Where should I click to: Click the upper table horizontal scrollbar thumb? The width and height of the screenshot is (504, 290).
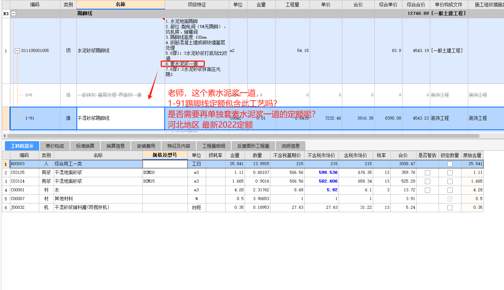[x=243, y=136]
